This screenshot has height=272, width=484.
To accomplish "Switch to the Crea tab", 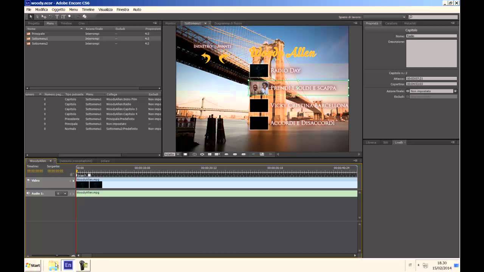I will [x=81, y=23].
